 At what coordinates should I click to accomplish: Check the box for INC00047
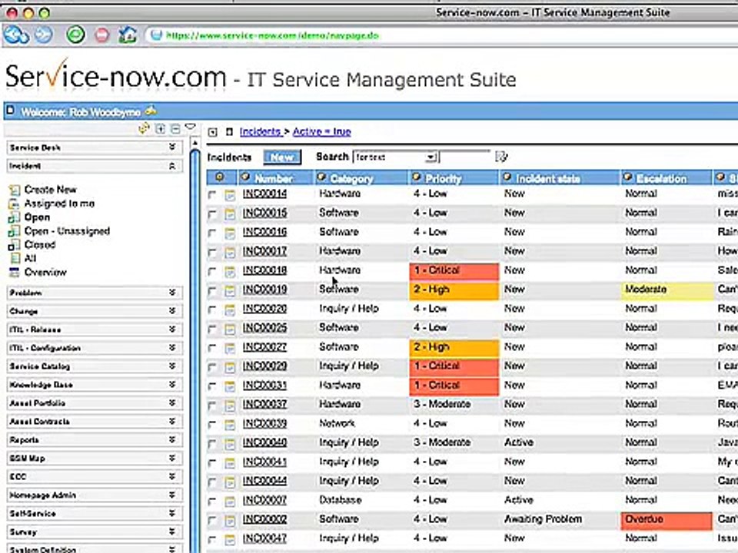[x=212, y=540]
